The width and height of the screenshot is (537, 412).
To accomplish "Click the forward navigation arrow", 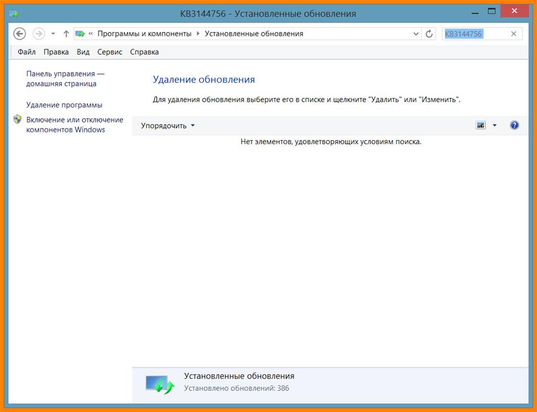I will pyautogui.click(x=39, y=34).
